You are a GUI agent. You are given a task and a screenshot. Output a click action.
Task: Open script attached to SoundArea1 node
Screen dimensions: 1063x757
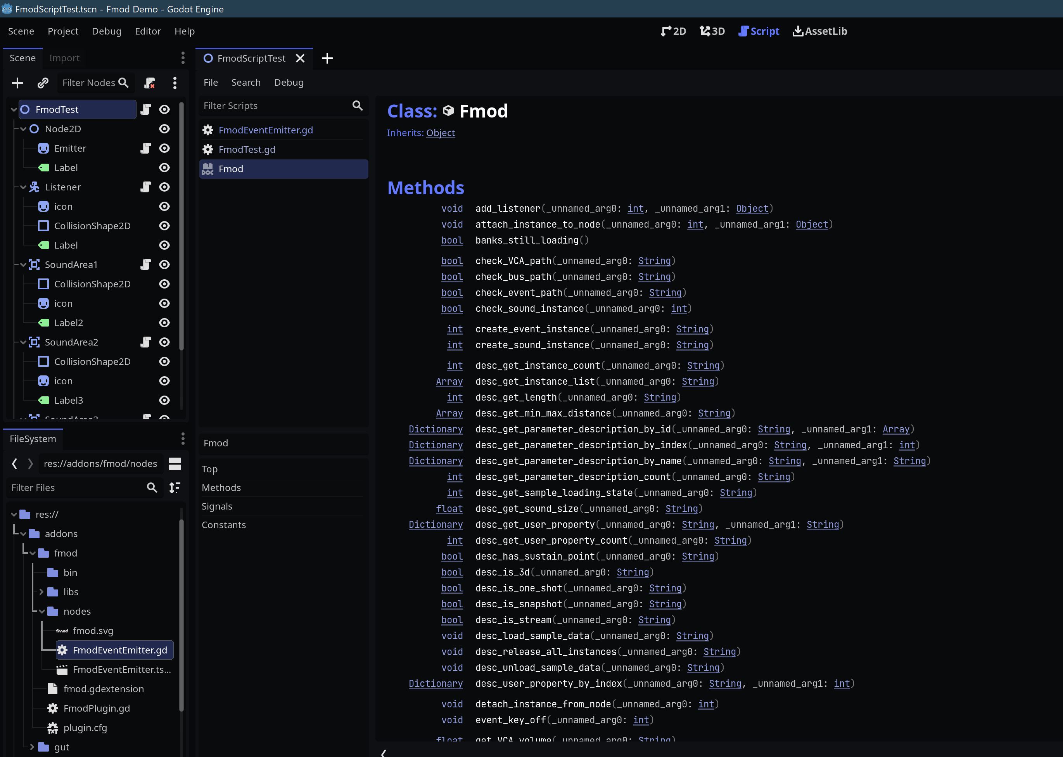146,265
